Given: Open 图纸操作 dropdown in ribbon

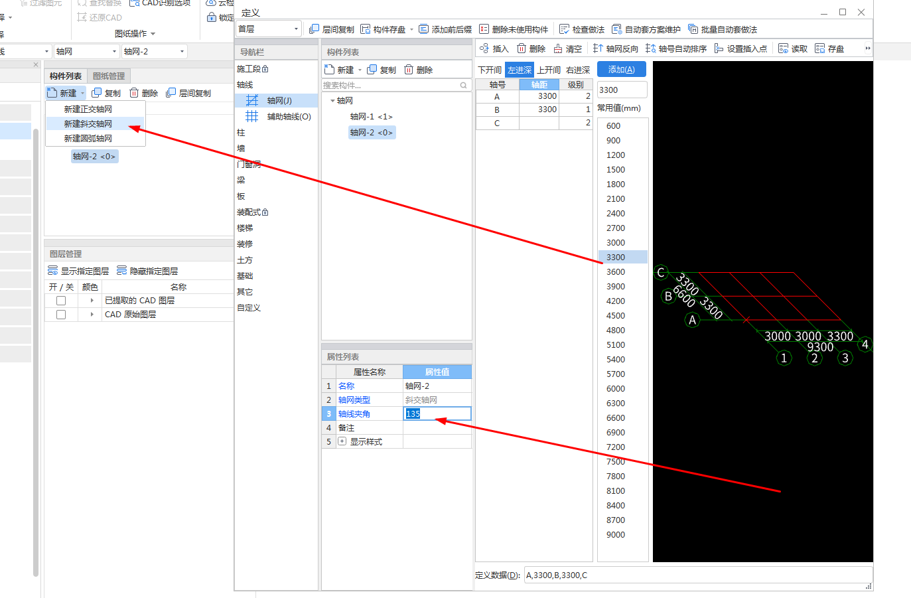Looking at the screenshot, I should 135,33.
